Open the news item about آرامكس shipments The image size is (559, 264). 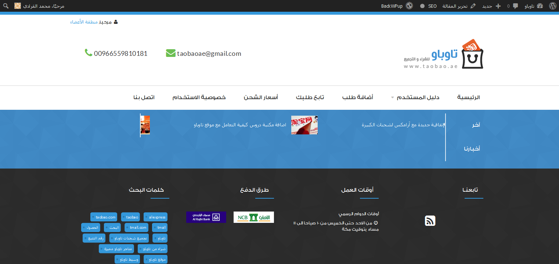pyautogui.click(x=403, y=125)
